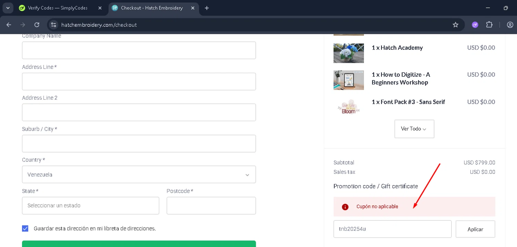This screenshot has width=517, height=247.
Task: Click the Address Line 2 field
Action: (x=139, y=112)
